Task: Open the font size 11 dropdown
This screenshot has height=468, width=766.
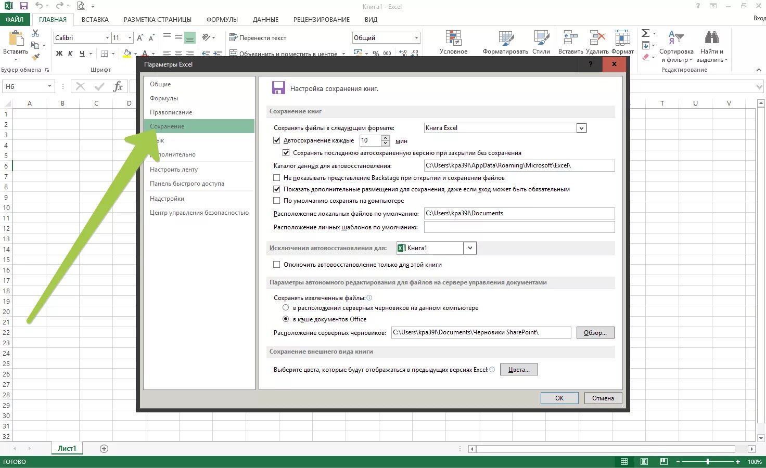Action: click(130, 38)
